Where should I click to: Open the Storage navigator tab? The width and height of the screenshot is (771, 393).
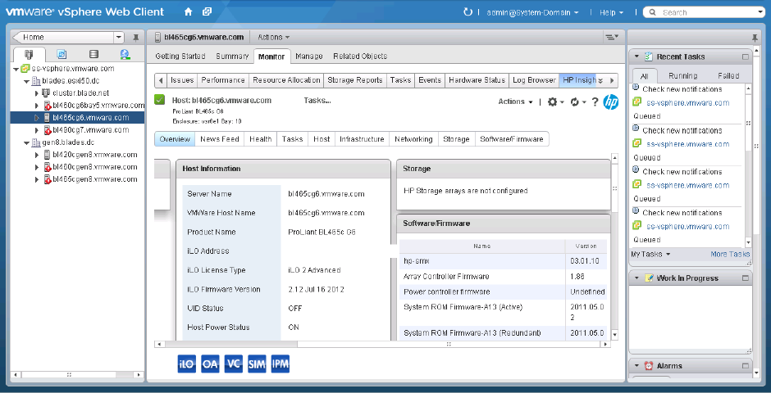[94, 55]
